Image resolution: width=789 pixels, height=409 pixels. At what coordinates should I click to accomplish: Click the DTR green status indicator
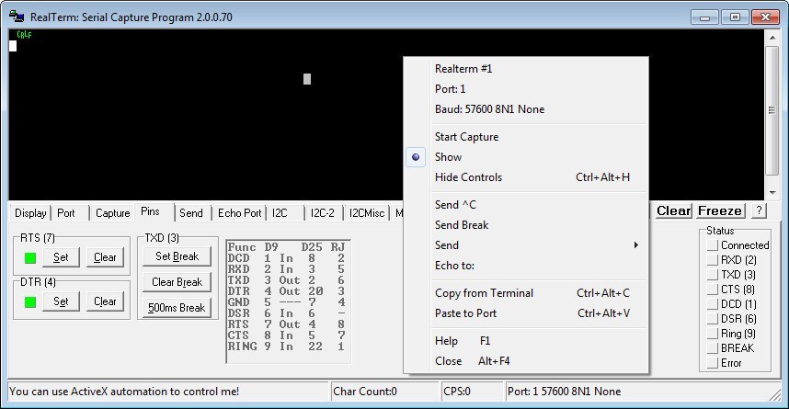point(30,301)
